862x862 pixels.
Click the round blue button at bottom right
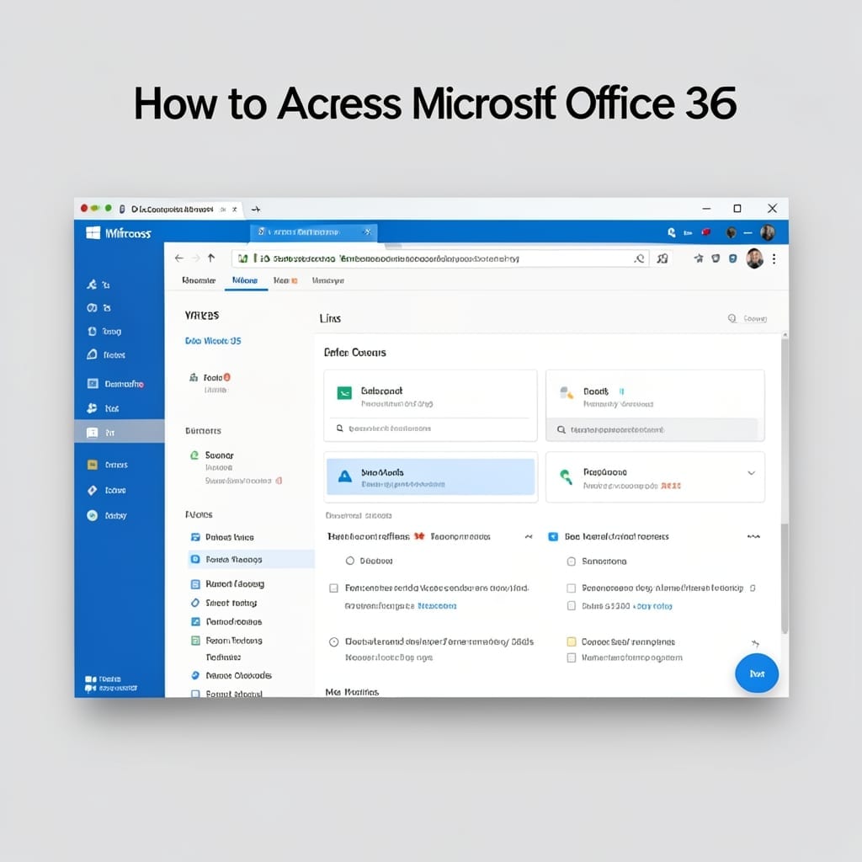tap(757, 673)
